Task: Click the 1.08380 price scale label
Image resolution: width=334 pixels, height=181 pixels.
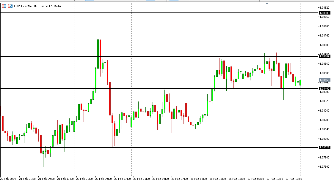Action: (x=324, y=92)
